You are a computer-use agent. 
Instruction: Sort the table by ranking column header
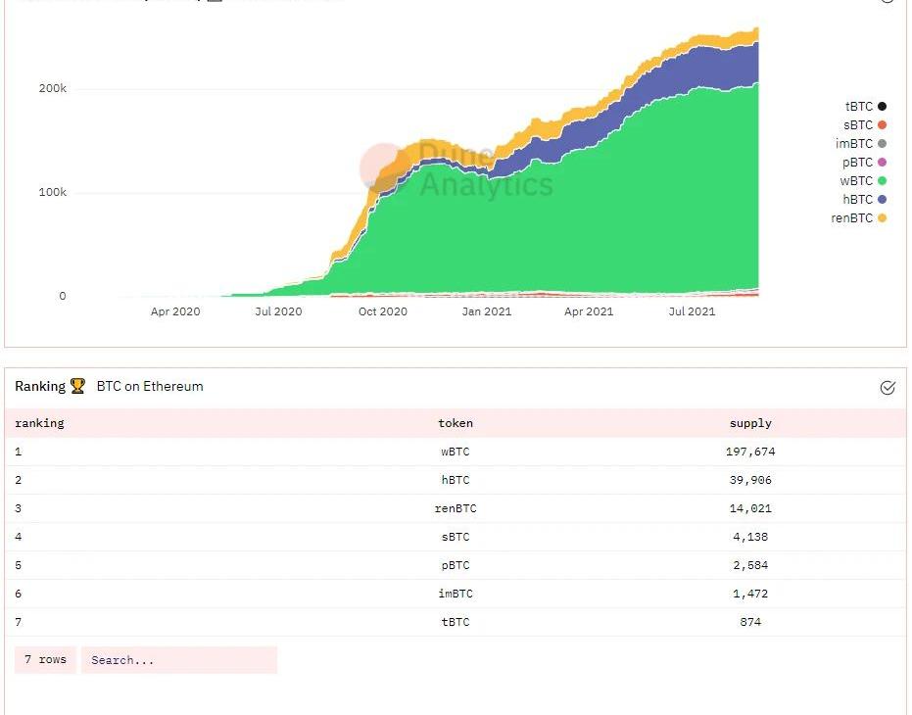[39, 423]
